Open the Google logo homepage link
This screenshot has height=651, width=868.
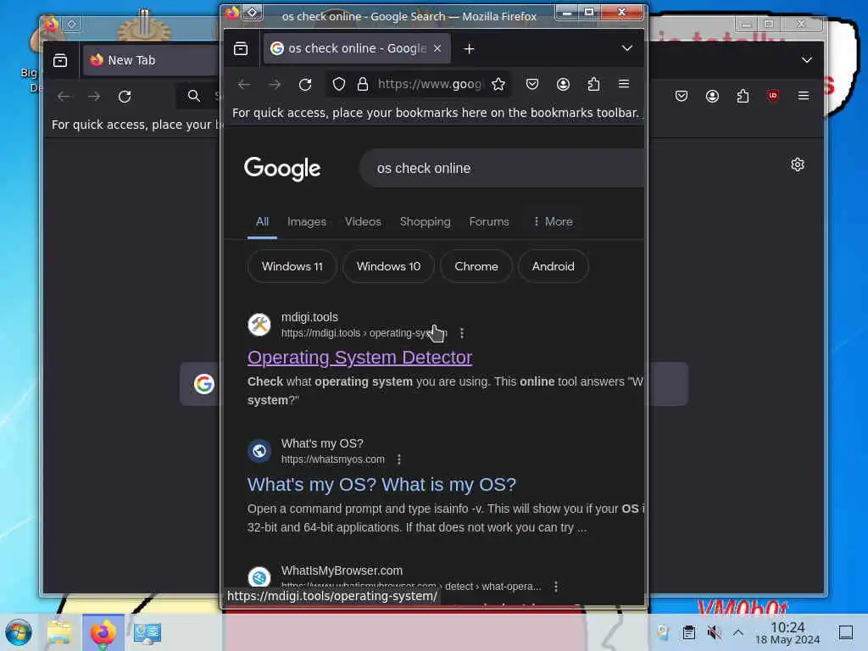pos(282,169)
